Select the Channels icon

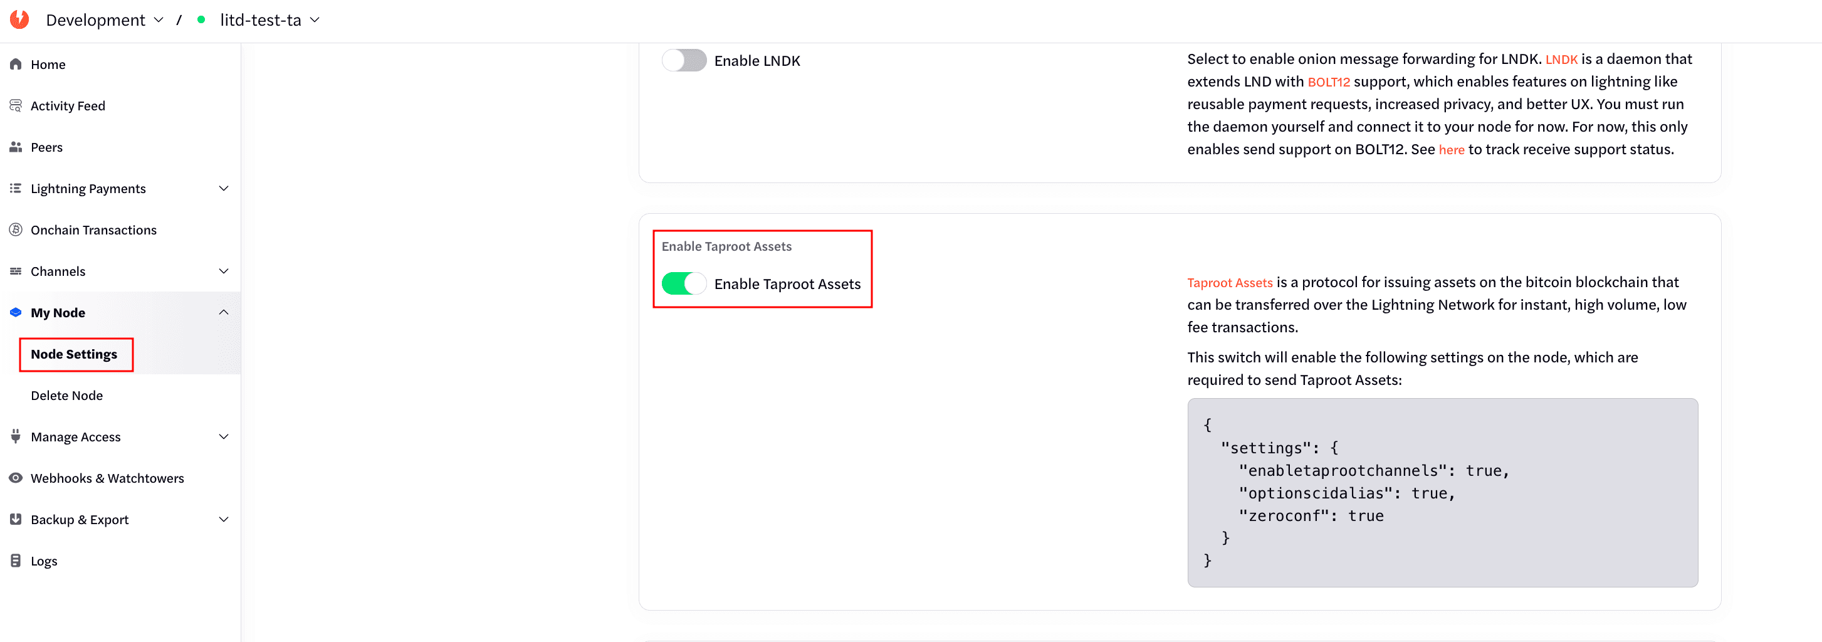coord(16,271)
